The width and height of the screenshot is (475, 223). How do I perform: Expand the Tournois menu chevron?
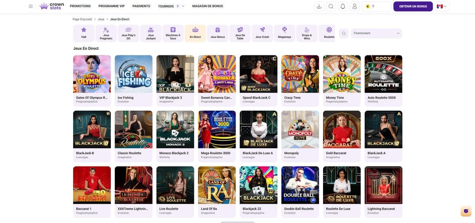[x=183, y=6]
